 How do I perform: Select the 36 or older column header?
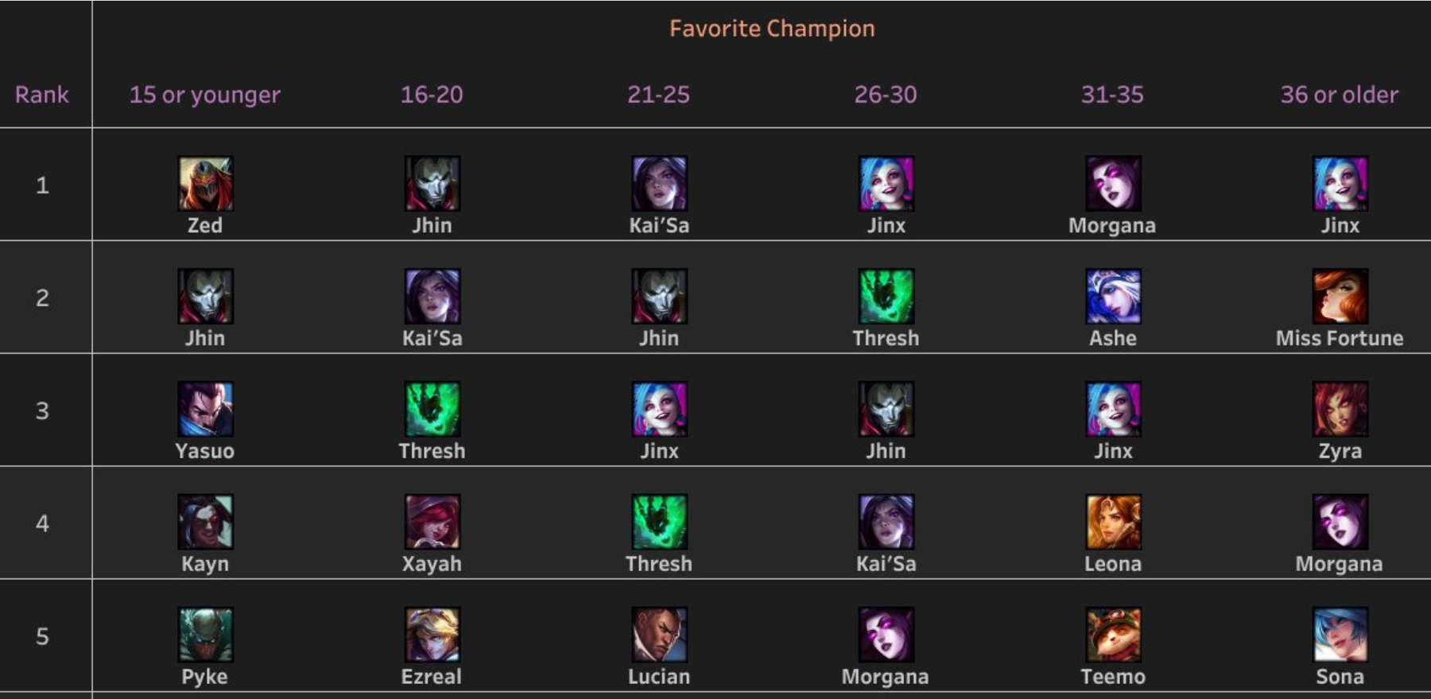pos(1340,95)
